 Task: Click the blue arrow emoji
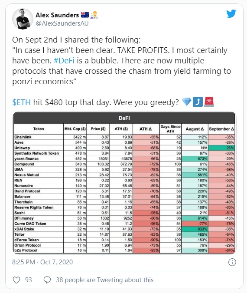(x=198, y=102)
